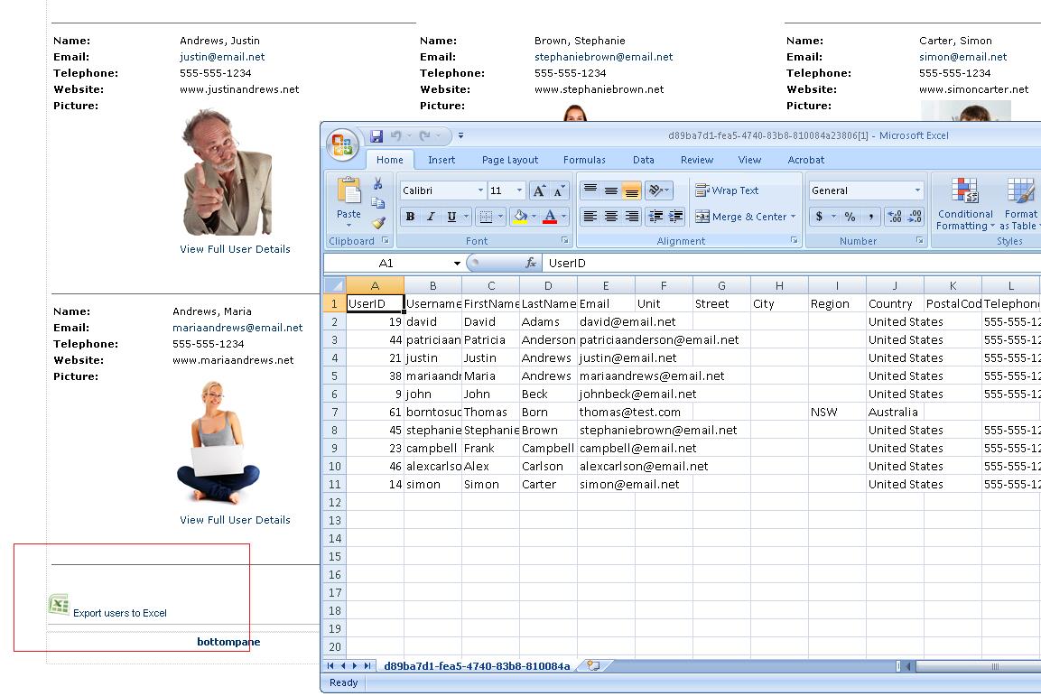The image size is (1041, 696).
Task: Decrease Decimal places in Number group
Action: 915,217
